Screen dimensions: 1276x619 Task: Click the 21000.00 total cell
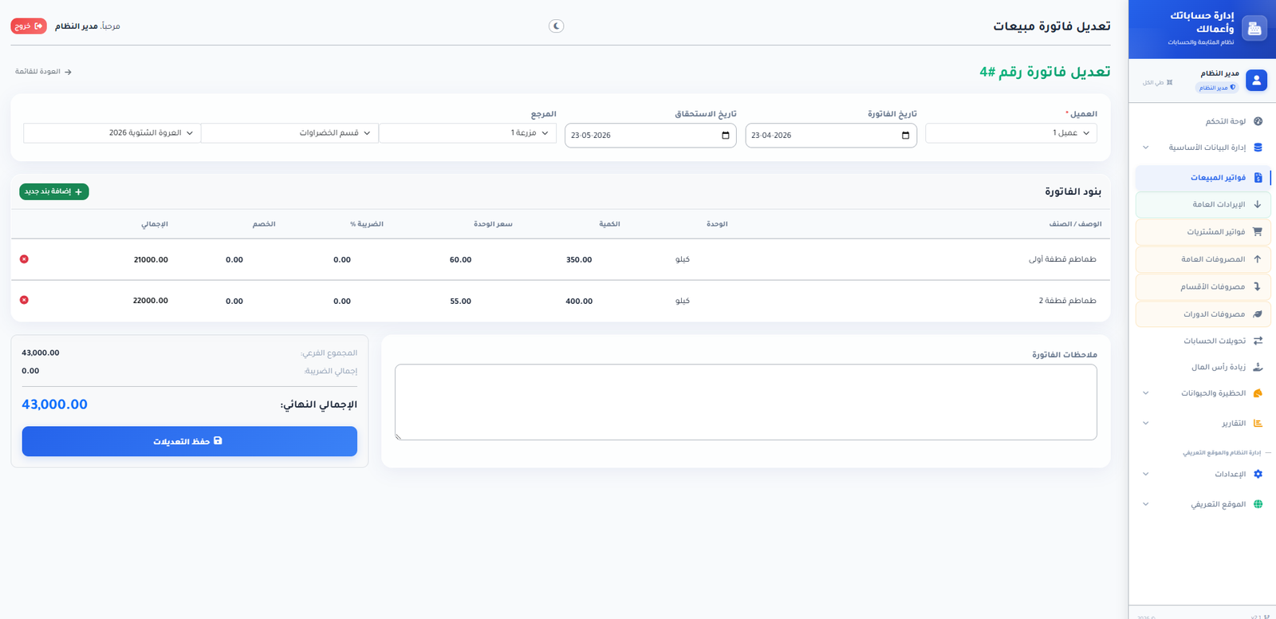[x=151, y=260]
